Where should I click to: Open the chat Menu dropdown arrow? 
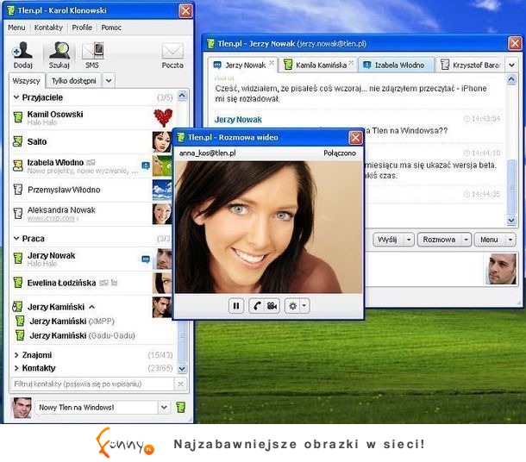tap(510, 240)
